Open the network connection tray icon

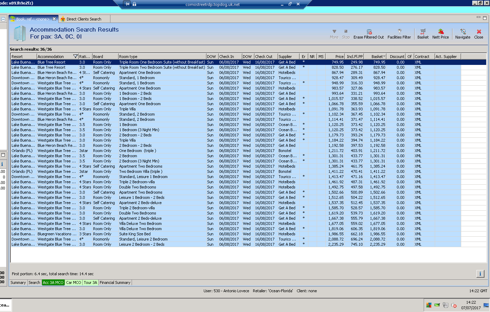446,305
